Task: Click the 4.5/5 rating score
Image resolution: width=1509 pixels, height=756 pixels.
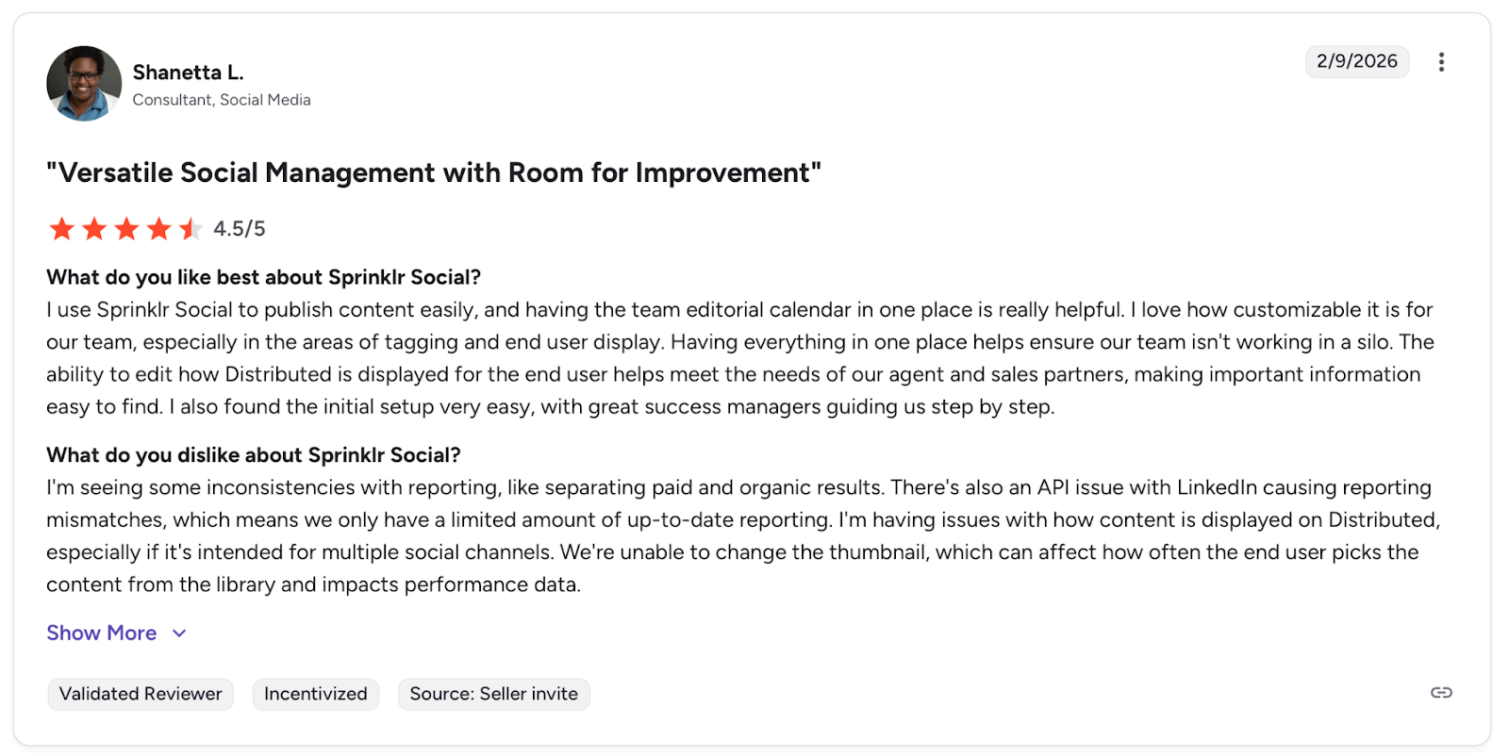Action: (240, 229)
